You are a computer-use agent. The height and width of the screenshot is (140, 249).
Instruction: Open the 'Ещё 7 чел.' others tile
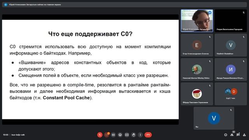point(231,94)
